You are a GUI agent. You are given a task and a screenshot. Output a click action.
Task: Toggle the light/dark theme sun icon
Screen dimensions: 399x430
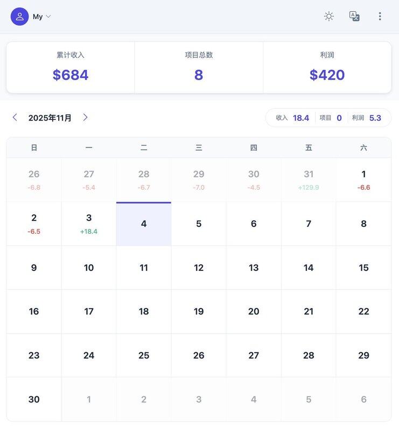[x=329, y=16]
